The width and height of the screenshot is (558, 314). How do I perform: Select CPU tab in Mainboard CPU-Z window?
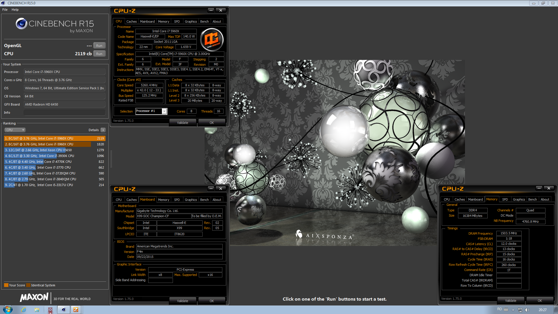119,200
